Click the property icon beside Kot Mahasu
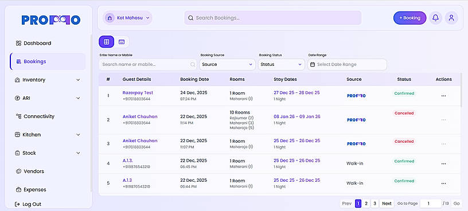Screen dimensions: 468x211 point(110,18)
